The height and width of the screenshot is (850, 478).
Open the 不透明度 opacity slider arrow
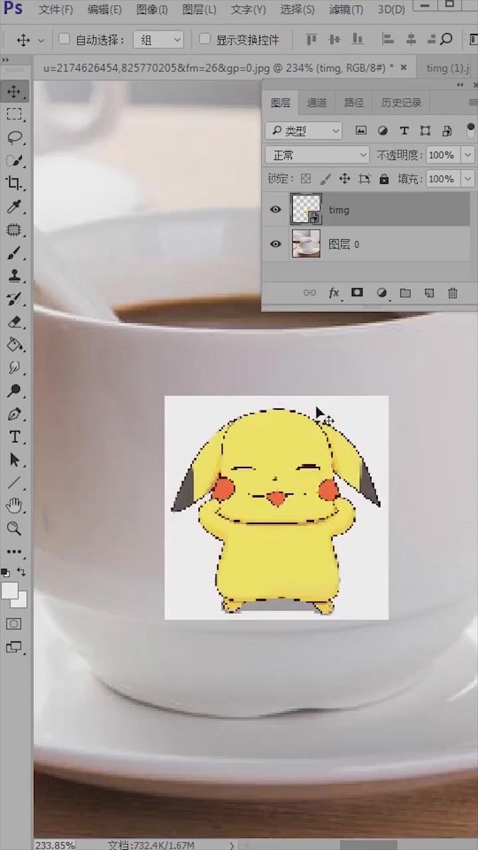coord(468,155)
